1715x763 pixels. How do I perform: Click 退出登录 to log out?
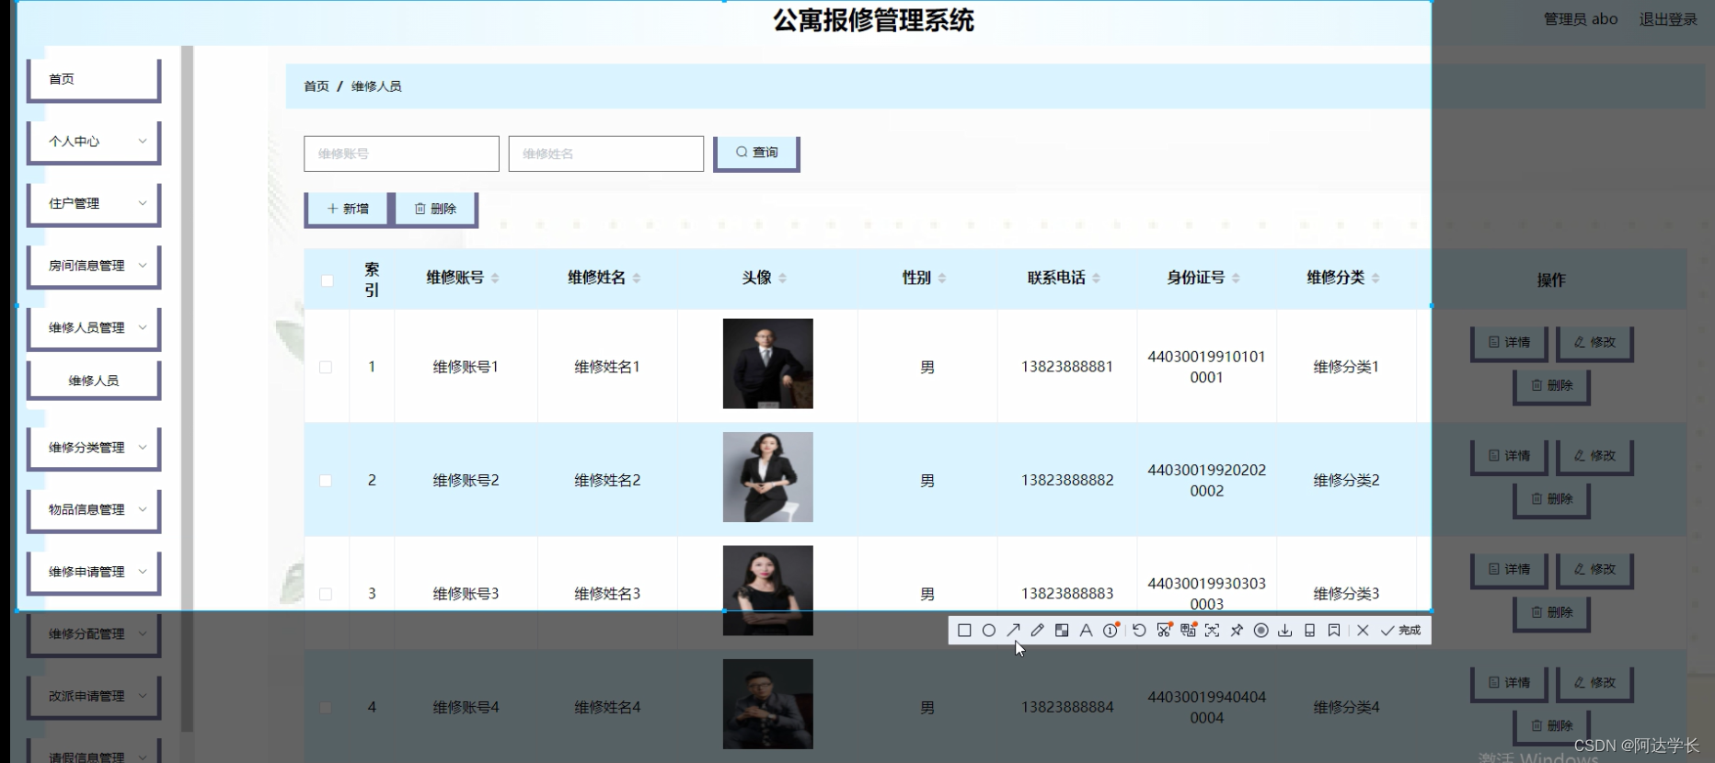1668,19
